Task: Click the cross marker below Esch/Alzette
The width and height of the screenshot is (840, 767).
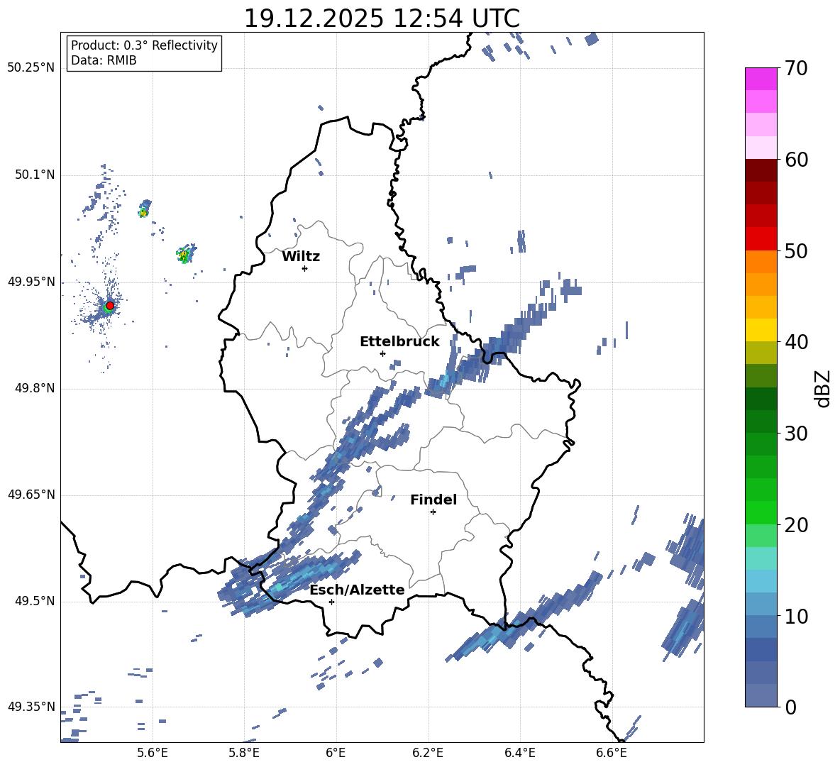Action: (331, 602)
